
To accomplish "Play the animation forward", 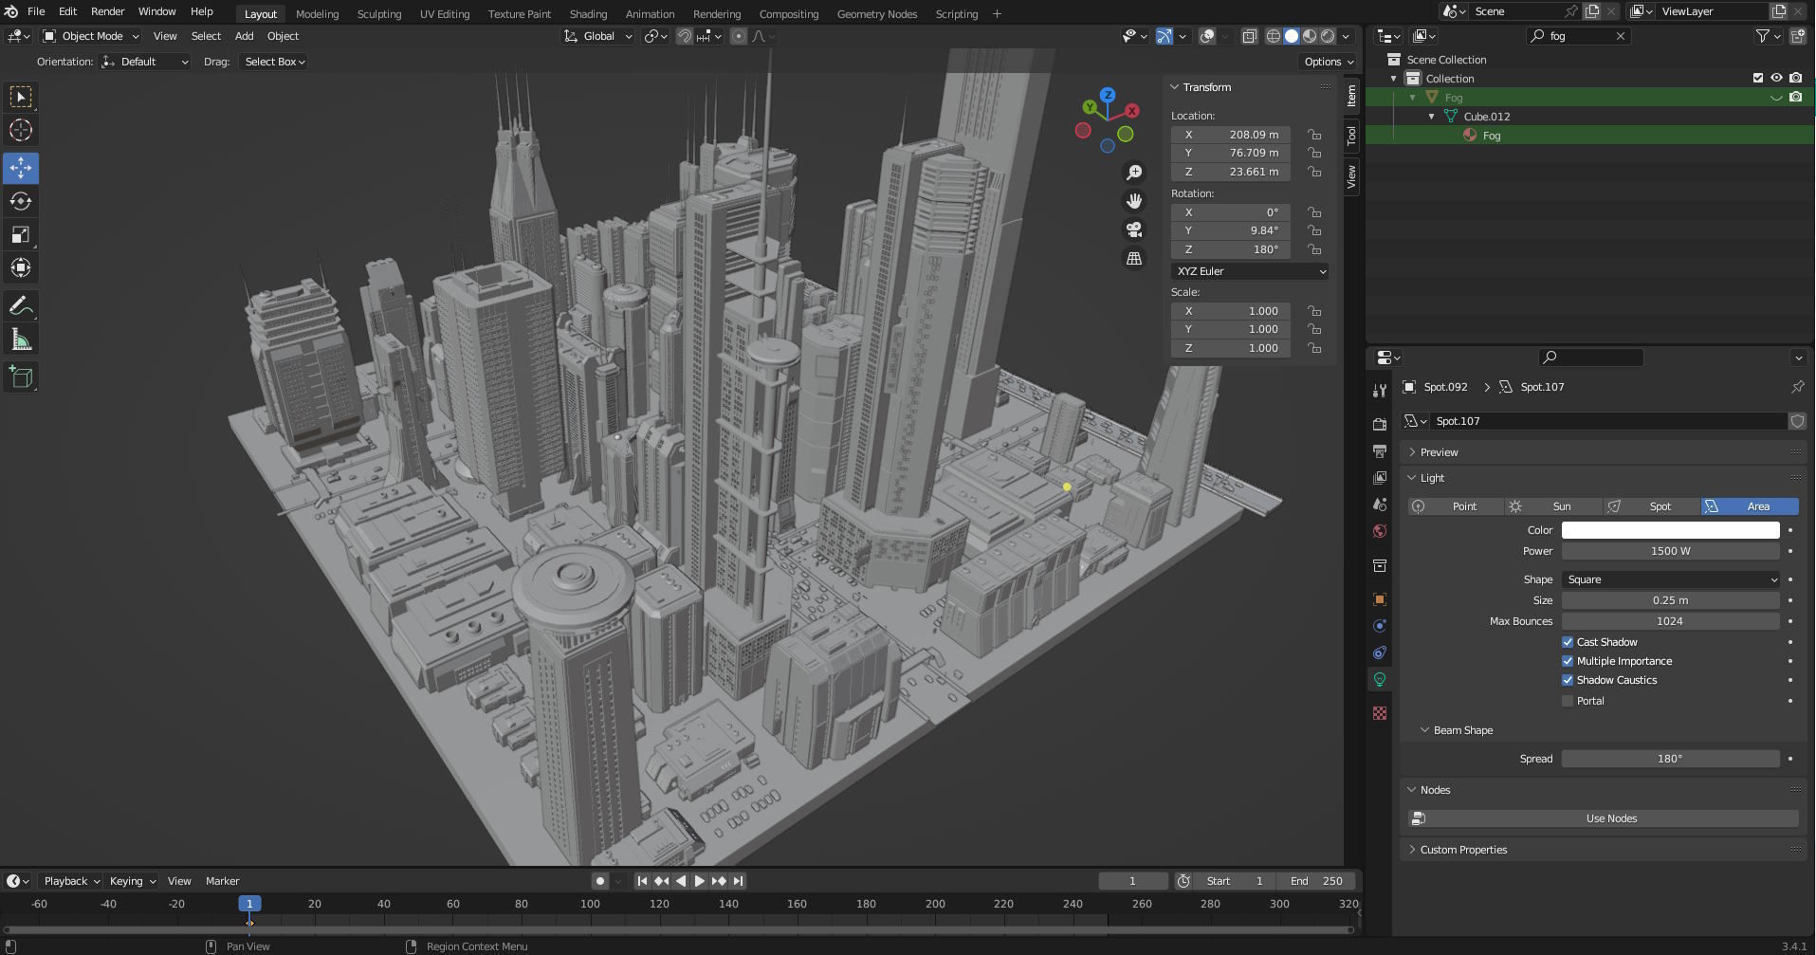I will tap(699, 881).
